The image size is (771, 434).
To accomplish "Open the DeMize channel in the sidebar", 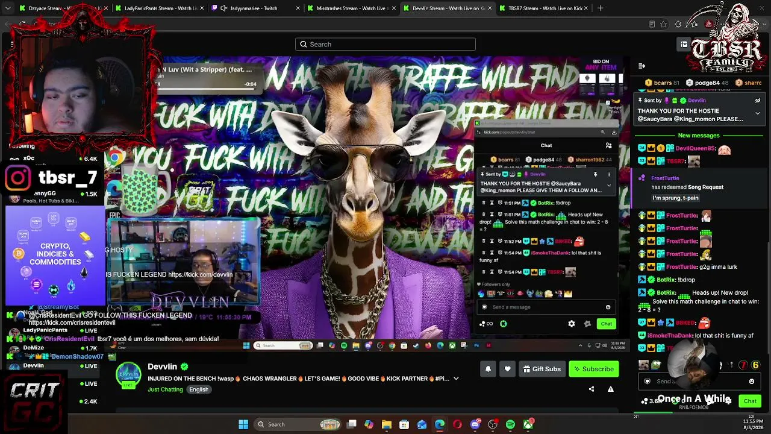I will 33,348.
